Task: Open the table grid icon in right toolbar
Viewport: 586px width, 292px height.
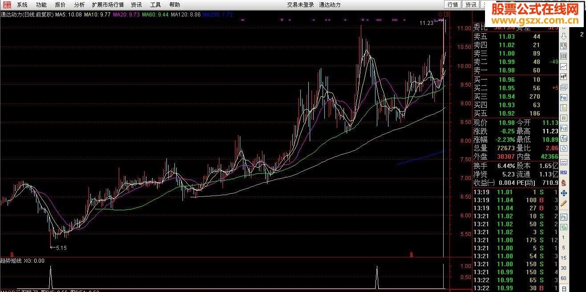Action: coord(564,56)
